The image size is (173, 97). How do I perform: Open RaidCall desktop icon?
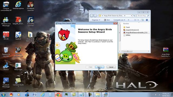click(x=18, y=36)
